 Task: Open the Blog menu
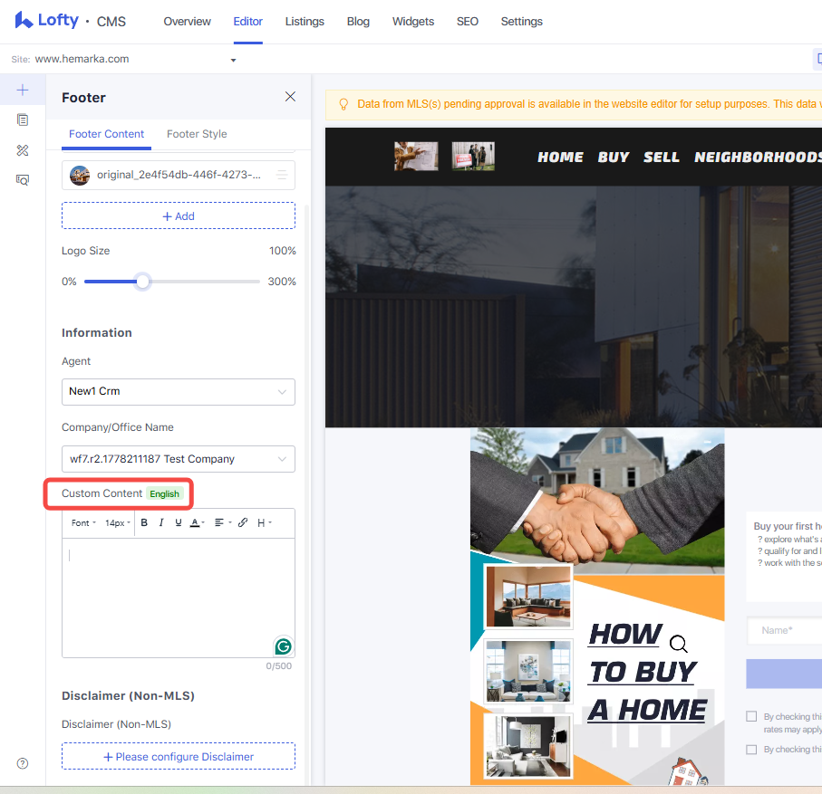[x=358, y=22]
